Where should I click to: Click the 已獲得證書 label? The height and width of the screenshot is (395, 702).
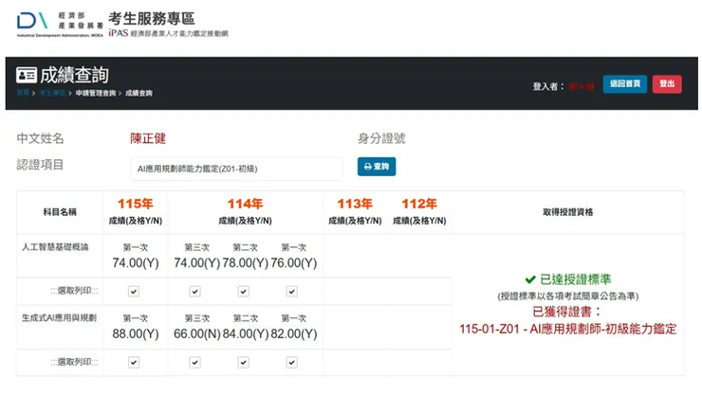[x=566, y=312]
